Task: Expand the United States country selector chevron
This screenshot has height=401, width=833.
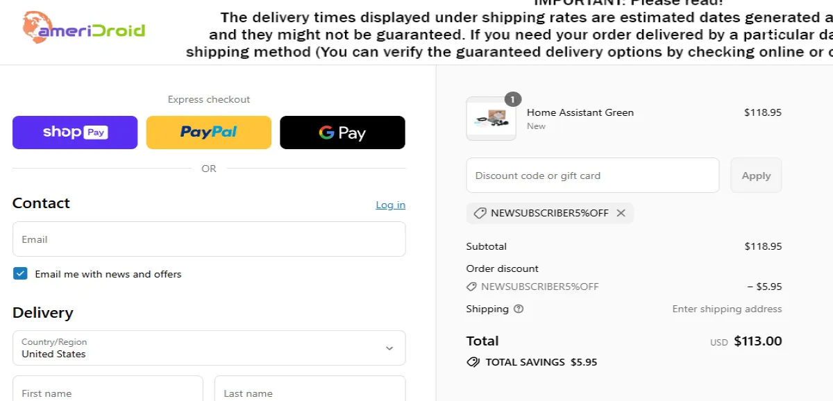Action: click(390, 348)
